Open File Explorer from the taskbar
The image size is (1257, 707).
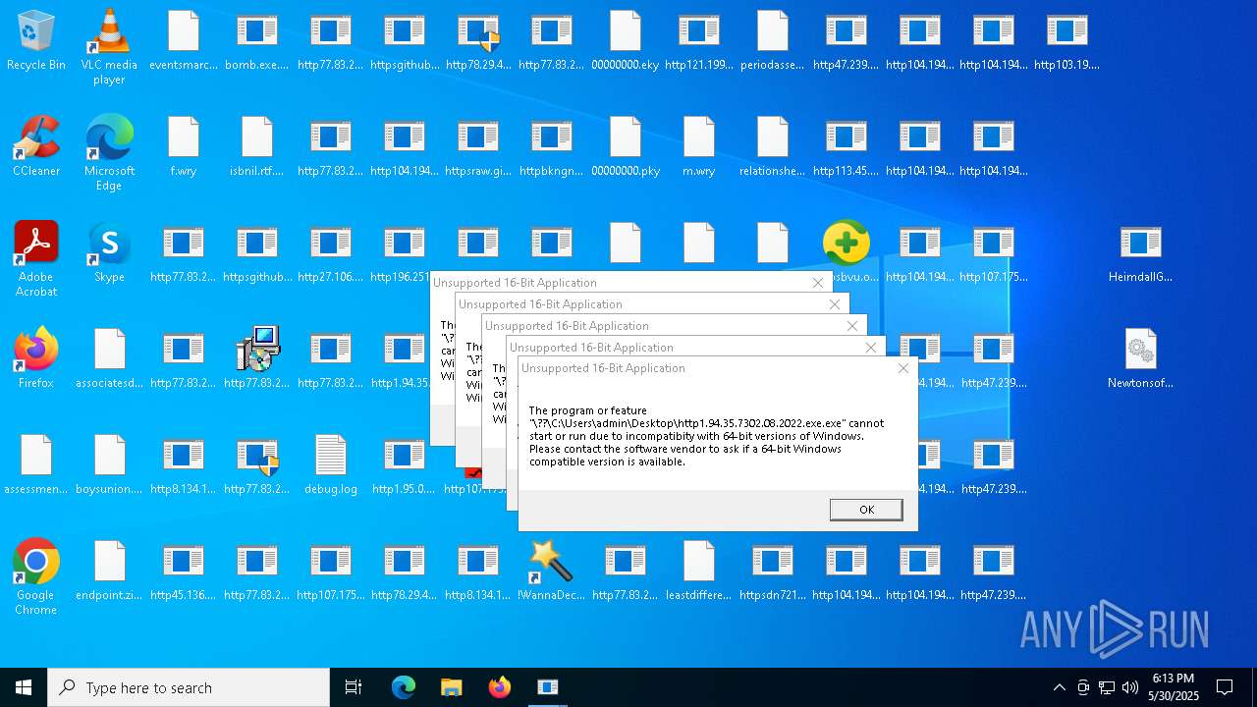pyautogui.click(x=452, y=687)
